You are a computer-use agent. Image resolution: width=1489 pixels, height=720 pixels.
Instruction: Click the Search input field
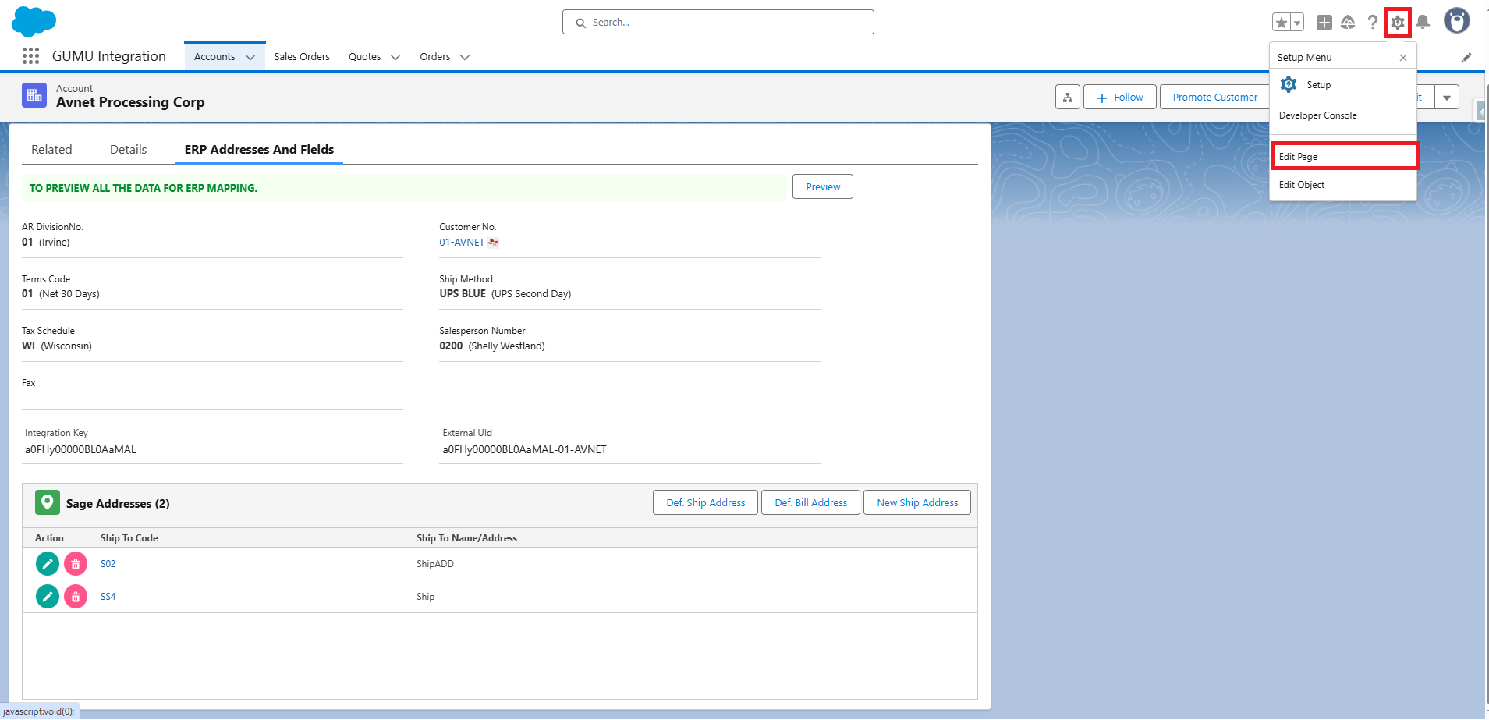[718, 22]
